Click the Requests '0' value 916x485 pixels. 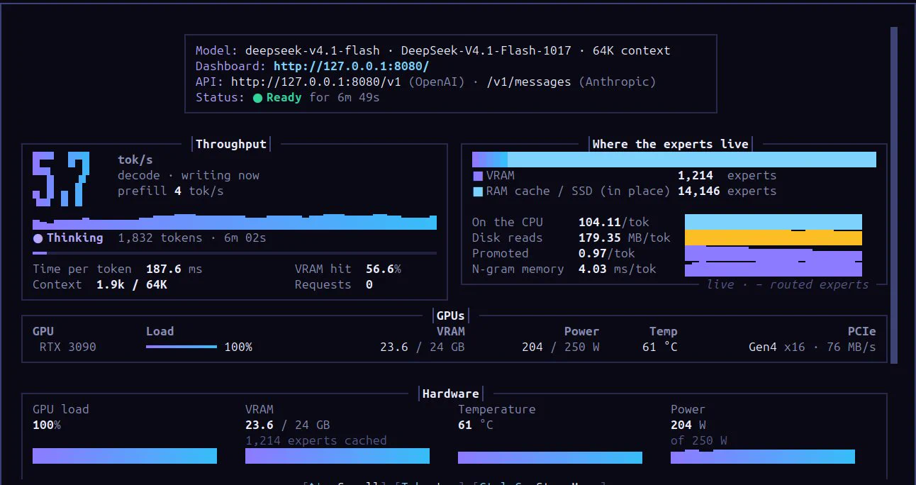click(x=369, y=284)
